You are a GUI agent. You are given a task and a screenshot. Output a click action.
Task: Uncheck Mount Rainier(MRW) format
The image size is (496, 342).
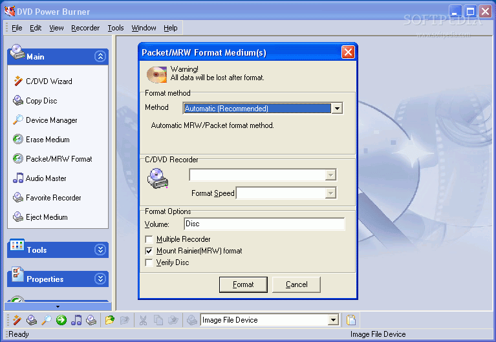[x=149, y=251]
